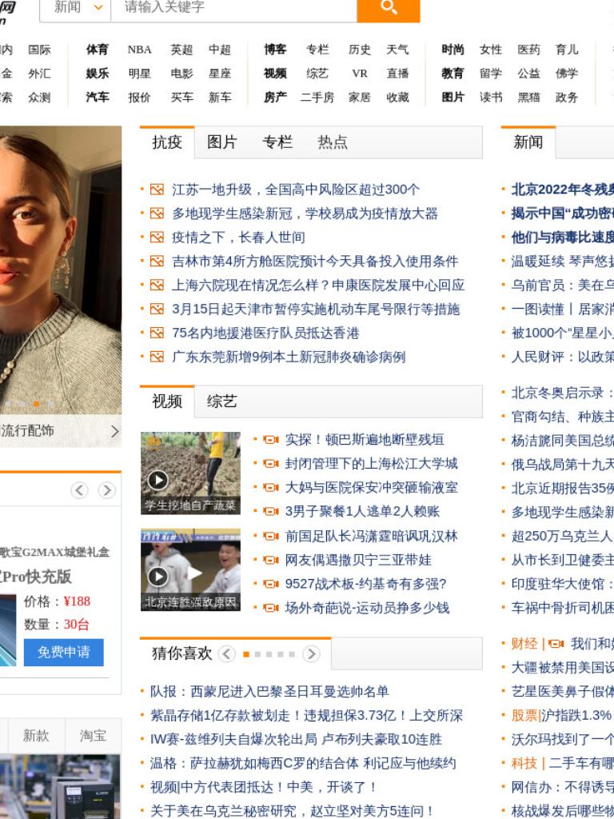Select the first orange pagination dot in 猜你喜欢

point(246,654)
